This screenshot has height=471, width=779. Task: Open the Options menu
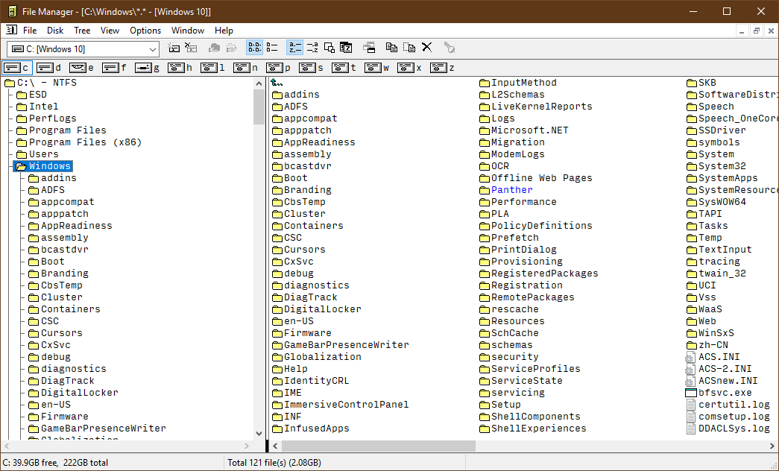click(145, 31)
